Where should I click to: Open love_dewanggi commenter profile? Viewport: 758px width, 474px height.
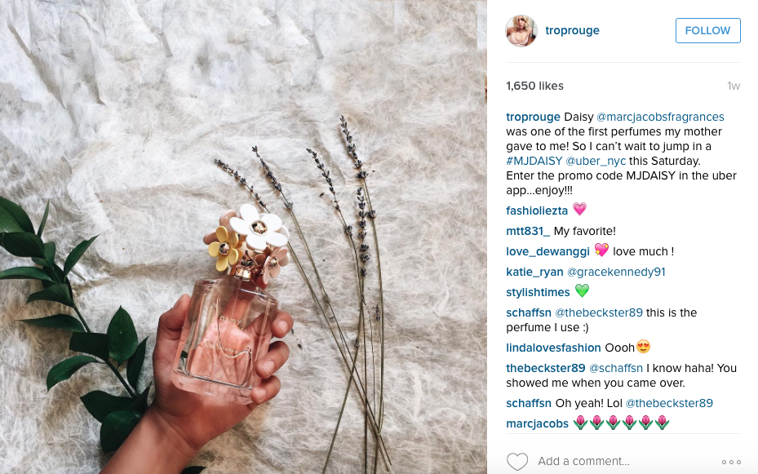click(547, 252)
